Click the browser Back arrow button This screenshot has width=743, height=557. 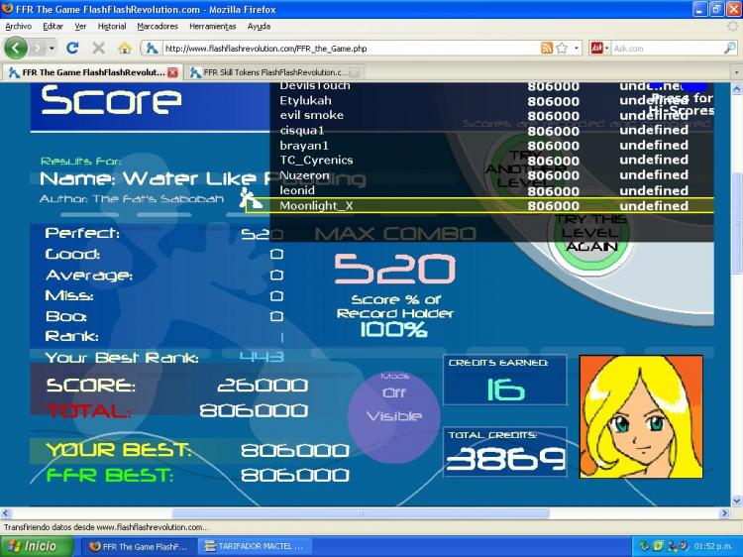16,48
